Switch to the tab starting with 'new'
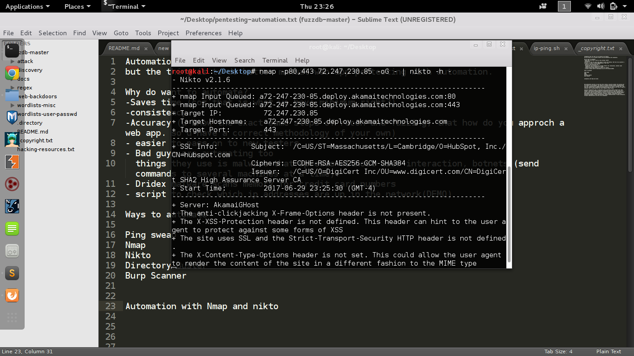 (x=163, y=48)
